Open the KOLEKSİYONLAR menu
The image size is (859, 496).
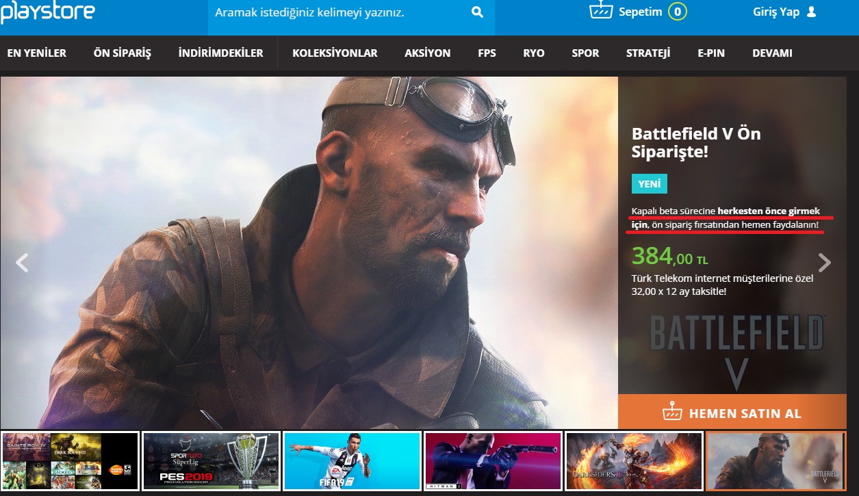click(x=335, y=53)
